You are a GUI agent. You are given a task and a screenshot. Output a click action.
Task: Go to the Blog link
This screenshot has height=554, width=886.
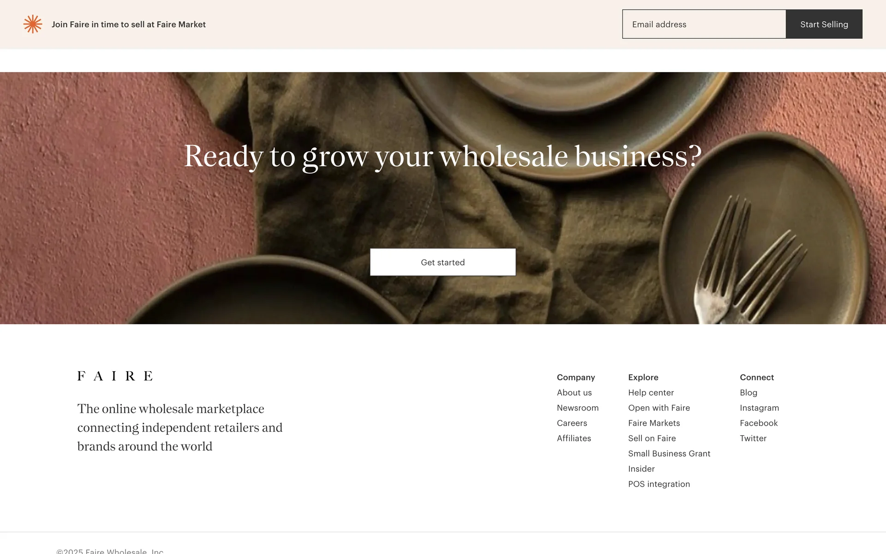748,392
